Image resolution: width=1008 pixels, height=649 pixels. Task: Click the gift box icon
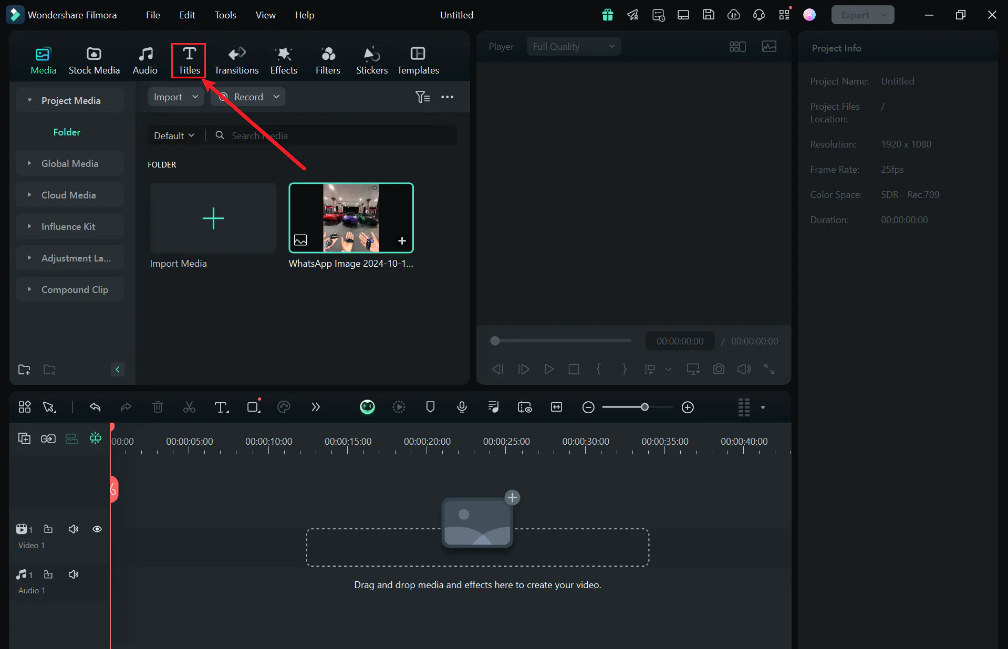[x=608, y=15]
